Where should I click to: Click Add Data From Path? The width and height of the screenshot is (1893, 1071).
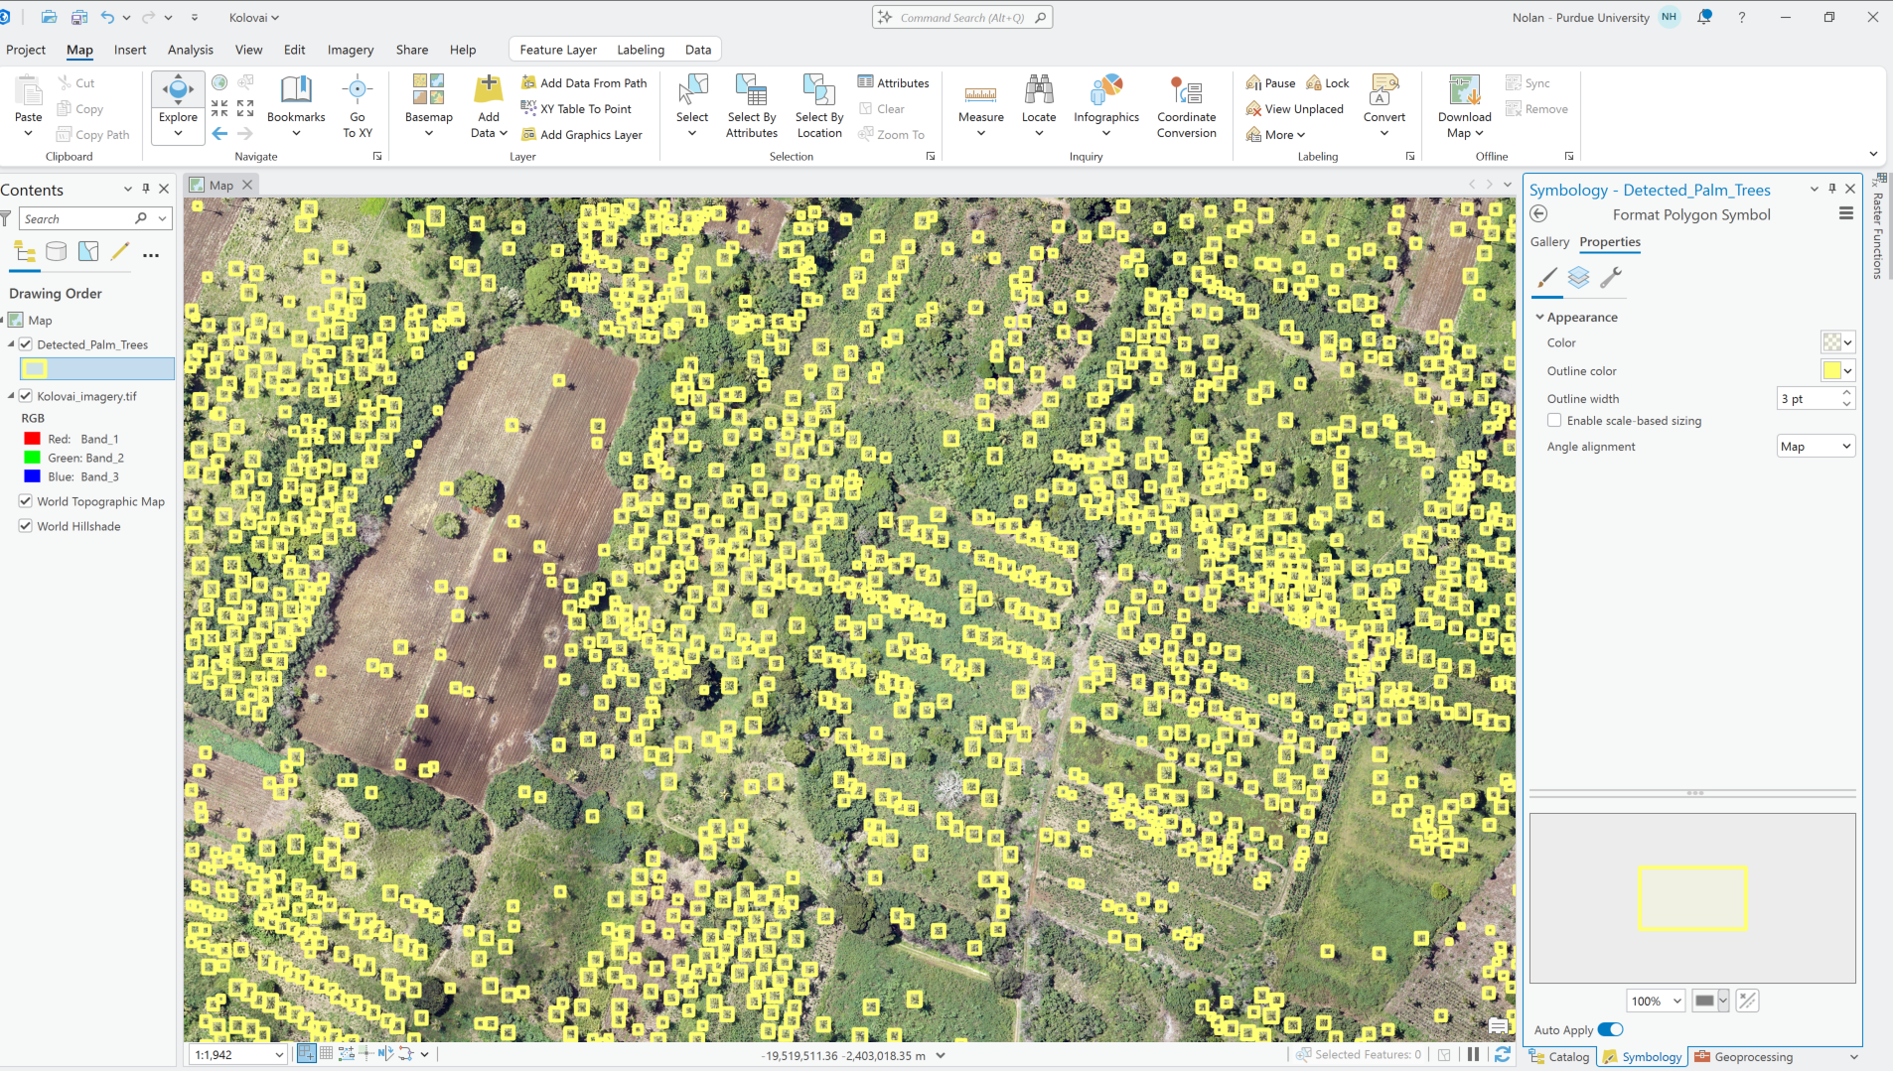point(585,83)
